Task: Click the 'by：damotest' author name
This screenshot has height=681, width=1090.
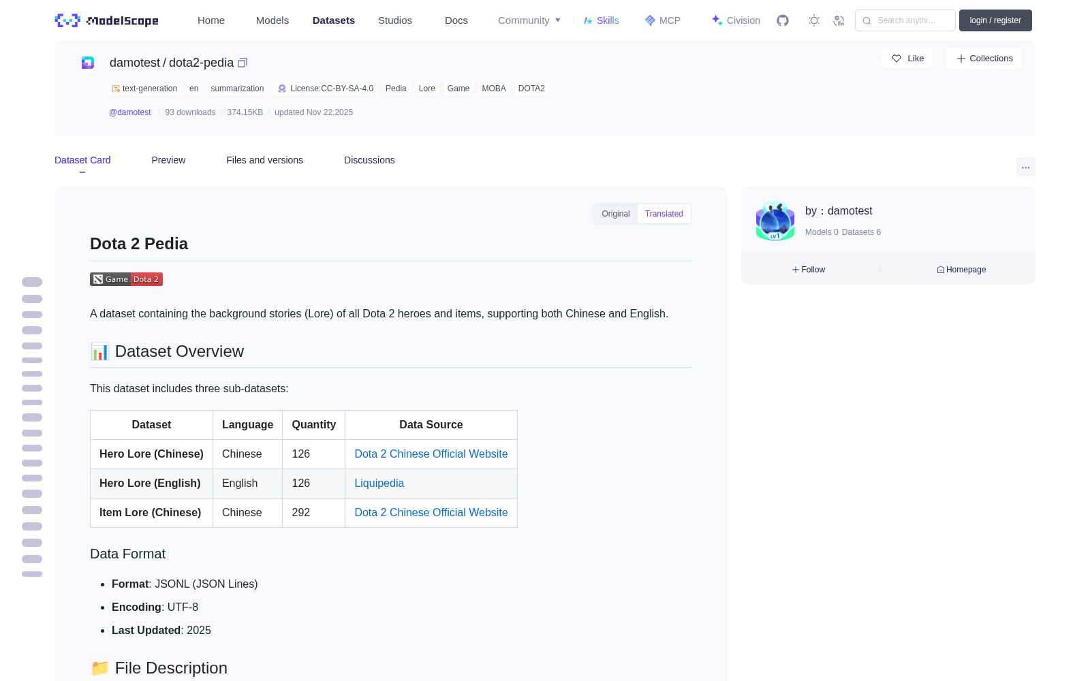Action: [839, 211]
